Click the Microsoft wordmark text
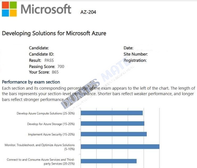Screen dimensions: 197x168 point(46,9)
